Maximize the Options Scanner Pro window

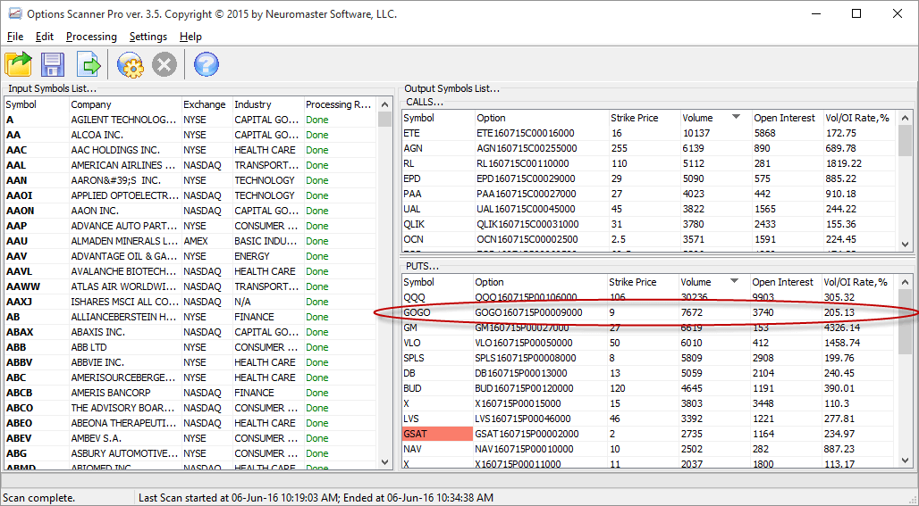coord(856,13)
